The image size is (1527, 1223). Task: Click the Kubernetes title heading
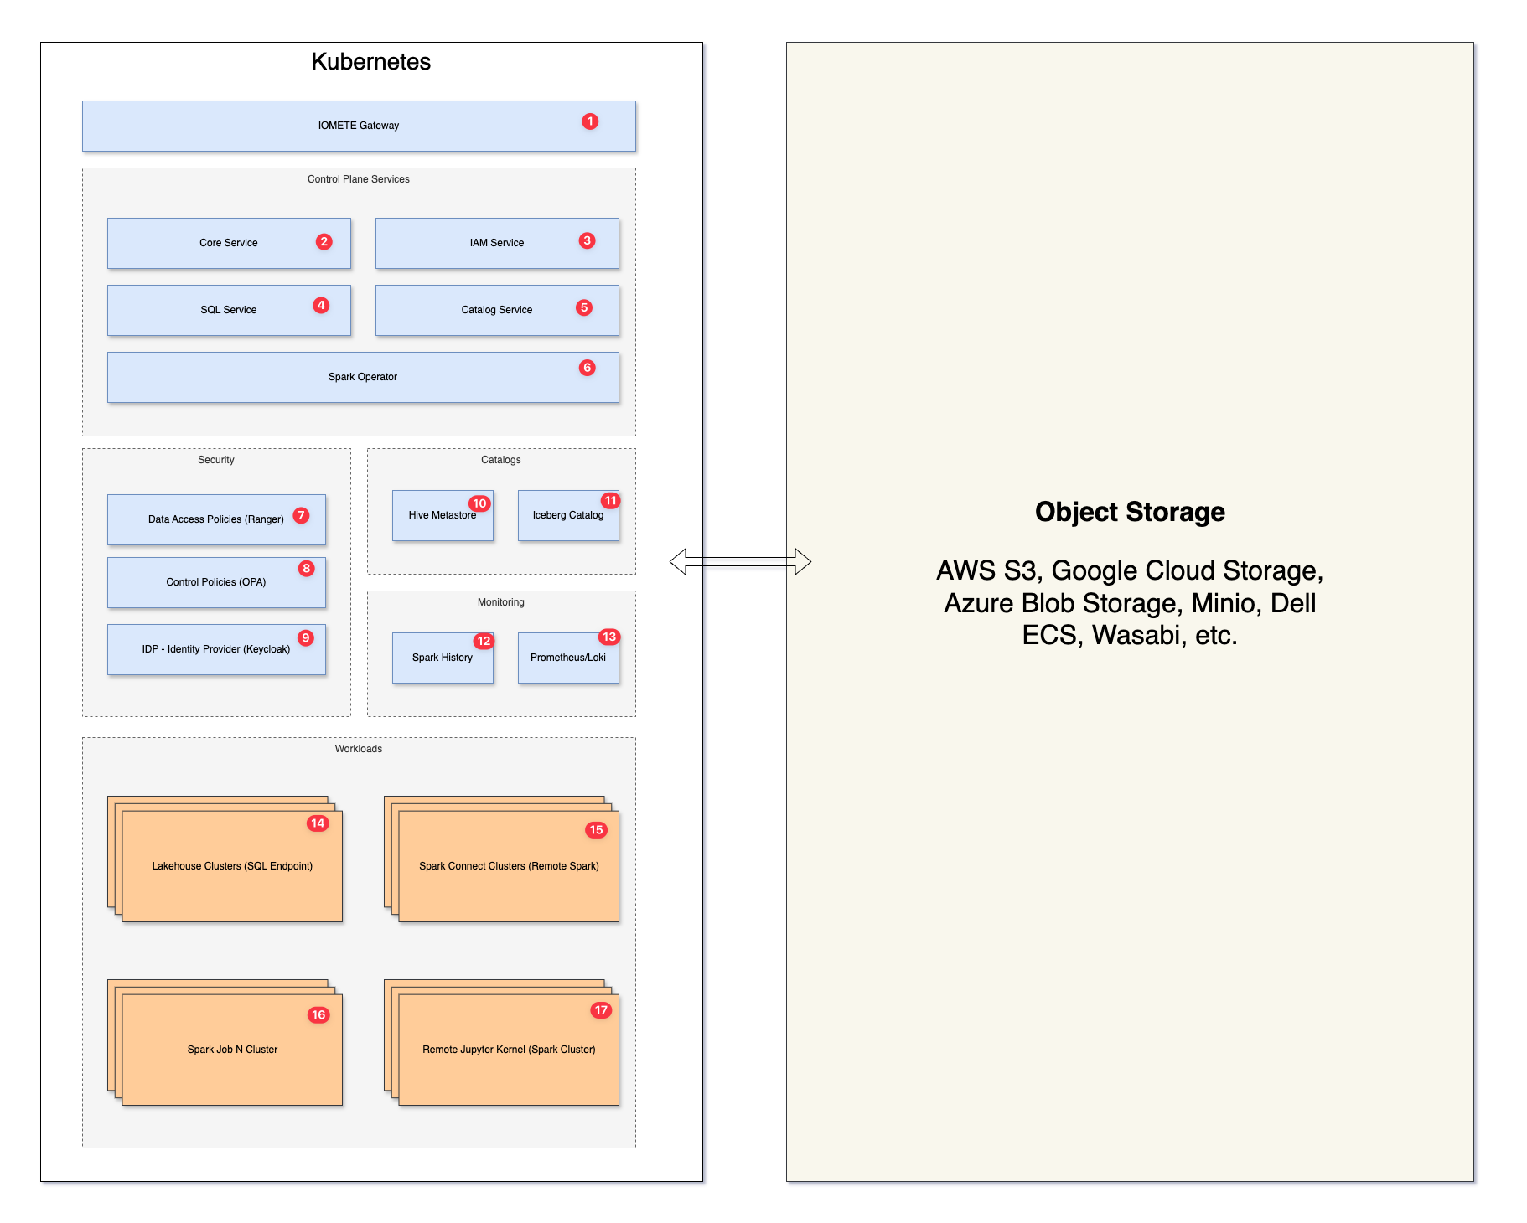[x=371, y=61]
